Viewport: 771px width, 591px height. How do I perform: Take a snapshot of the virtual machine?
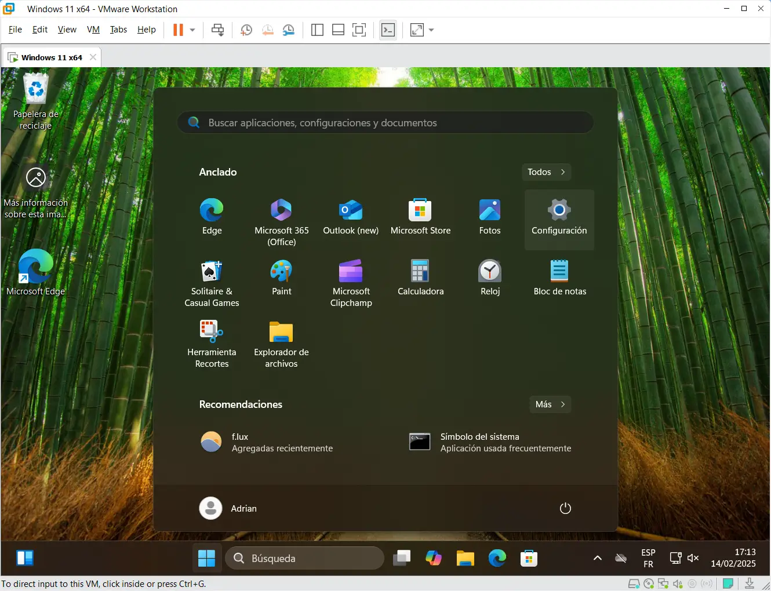click(x=246, y=30)
